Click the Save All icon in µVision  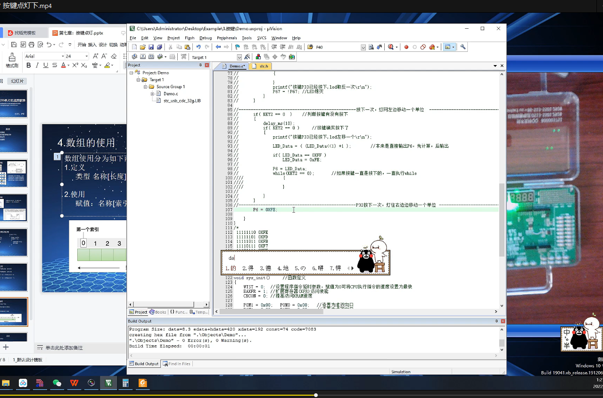pos(159,47)
